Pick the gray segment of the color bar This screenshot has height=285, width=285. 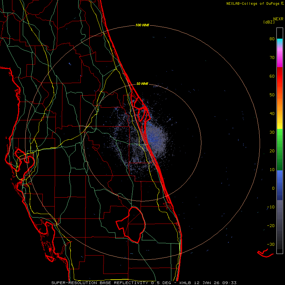(x=280, y=225)
